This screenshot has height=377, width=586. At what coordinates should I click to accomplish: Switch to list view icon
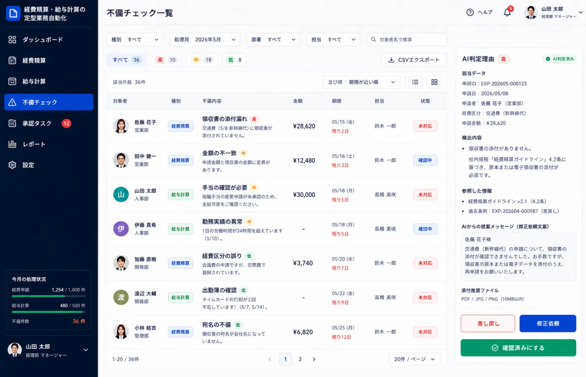(x=415, y=82)
